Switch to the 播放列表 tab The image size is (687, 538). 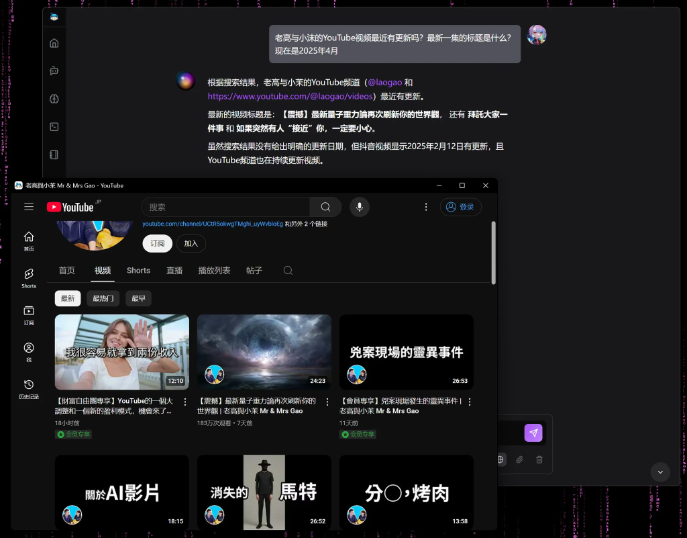pos(214,271)
